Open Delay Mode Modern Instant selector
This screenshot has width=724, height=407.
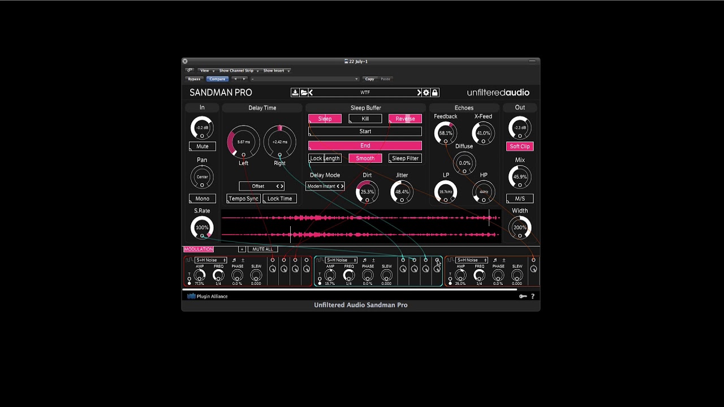pyautogui.click(x=325, y=186)
